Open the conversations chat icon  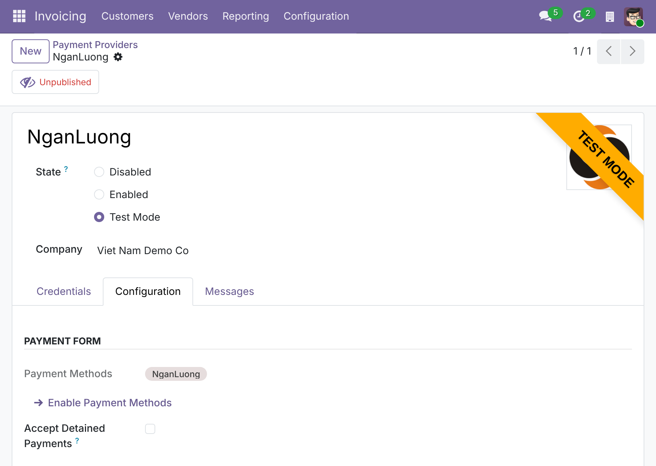tap(546, 16)
